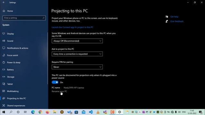This screenshot has width=205, height=115.
Task: Open the Windows Start menu
Action: 4,112
